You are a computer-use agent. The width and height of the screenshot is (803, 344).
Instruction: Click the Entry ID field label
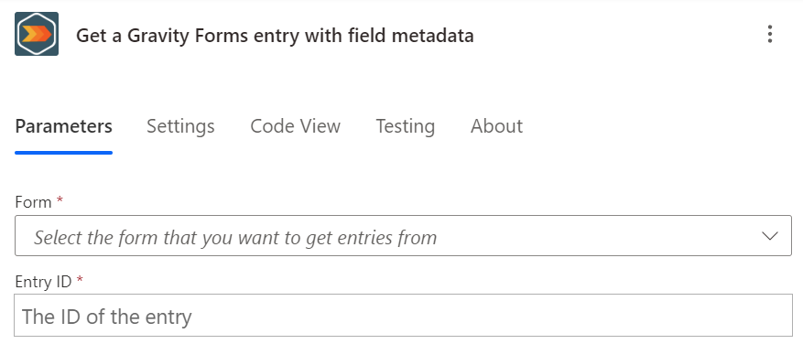(x=43, y=282)
